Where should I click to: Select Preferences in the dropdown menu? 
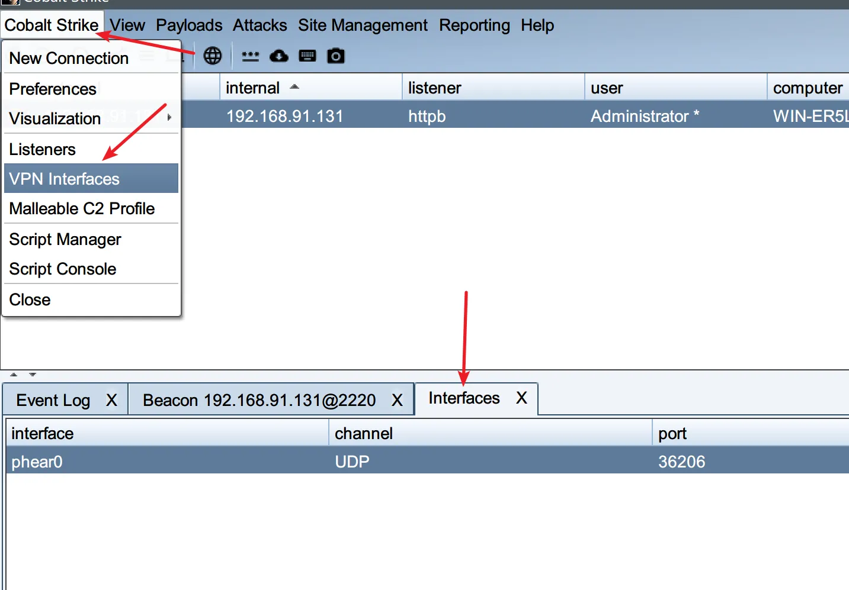coord(91,89)
